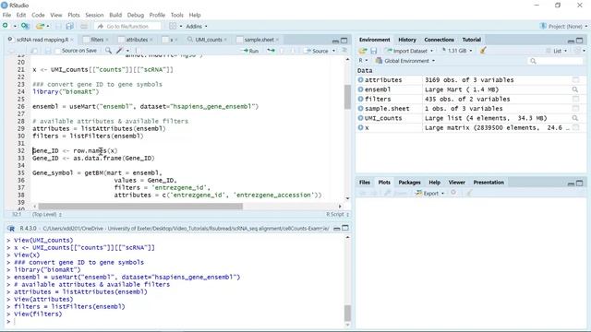Inspect UMI_counts with magnifier icon
591x332 pixels.
(575, 118)
